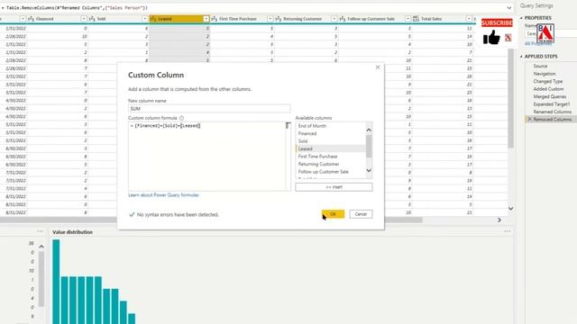Open Learn about Power Query formulas link
This screenshot has height=324, width=577.
pyautogui.click(x=163, y=195)
